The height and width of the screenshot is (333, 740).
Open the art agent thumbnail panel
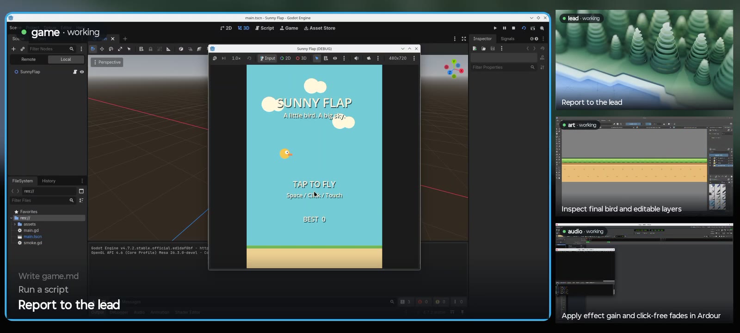pos(644,166)
